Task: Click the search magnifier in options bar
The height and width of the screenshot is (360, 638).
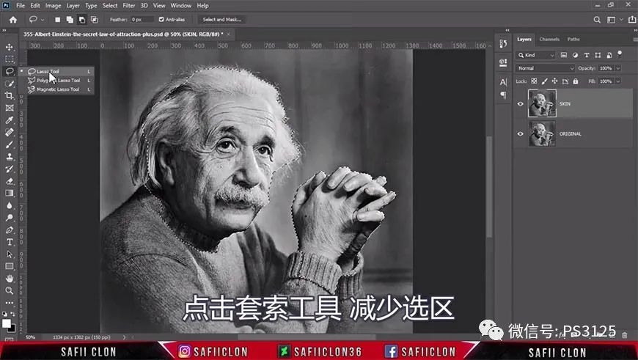Action: [x=597, y=20]
